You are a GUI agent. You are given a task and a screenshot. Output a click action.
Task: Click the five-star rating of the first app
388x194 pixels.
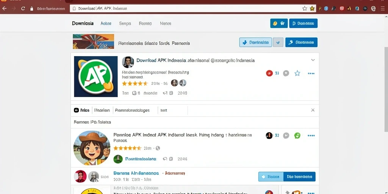point(135,83)
